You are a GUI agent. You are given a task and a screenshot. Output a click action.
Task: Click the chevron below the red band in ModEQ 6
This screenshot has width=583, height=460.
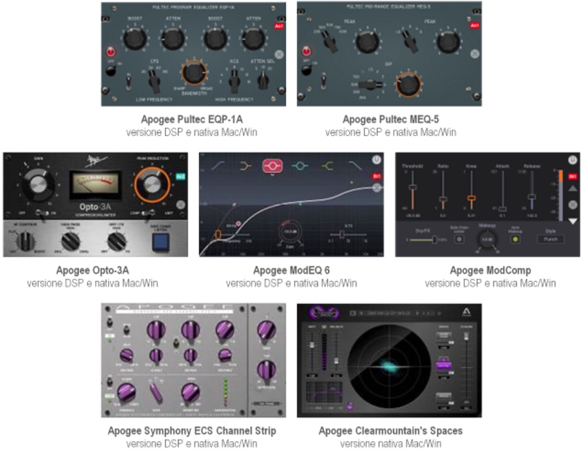272,175
